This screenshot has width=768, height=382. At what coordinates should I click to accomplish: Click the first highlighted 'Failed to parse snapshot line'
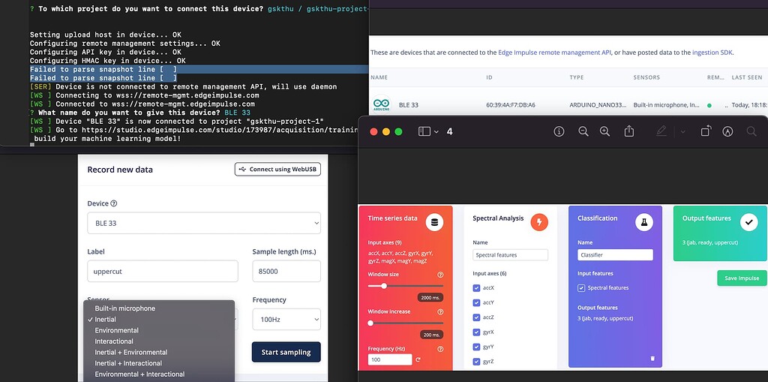point(103,70)
